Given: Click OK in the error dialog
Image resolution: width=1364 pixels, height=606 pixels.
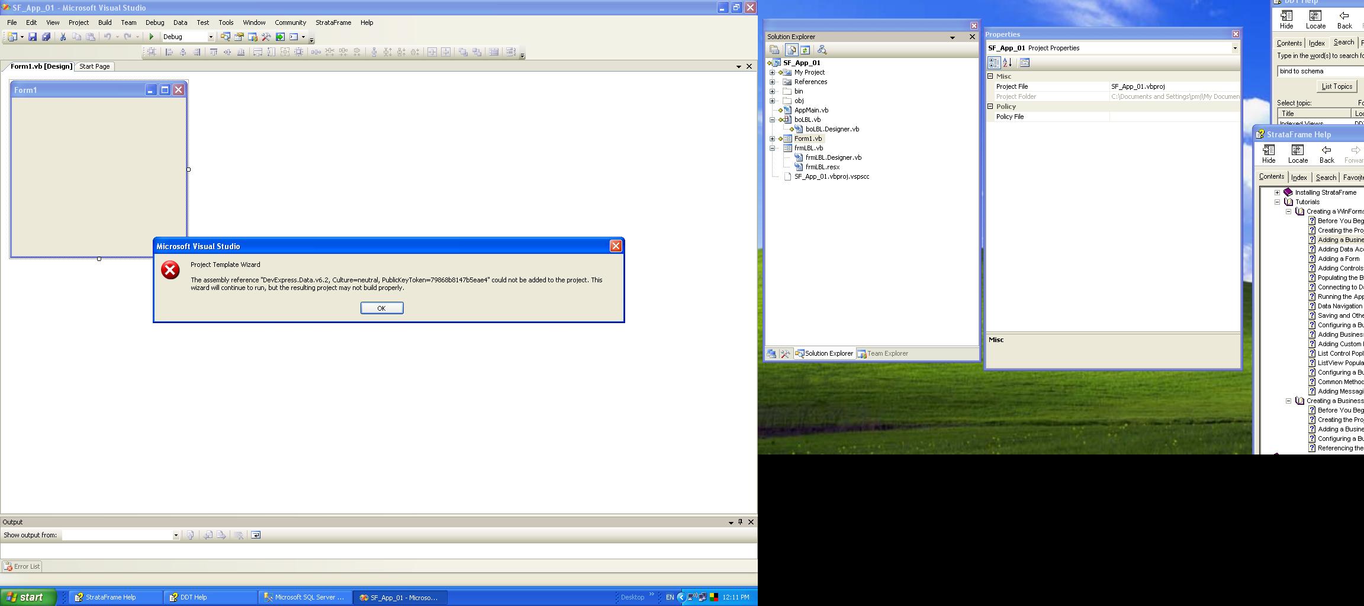Looking at the screenshot, I should (x=382, y=308).
